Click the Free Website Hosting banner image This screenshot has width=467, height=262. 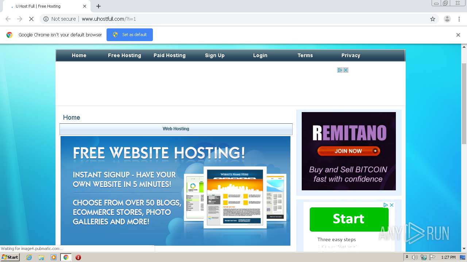(175, 191)
